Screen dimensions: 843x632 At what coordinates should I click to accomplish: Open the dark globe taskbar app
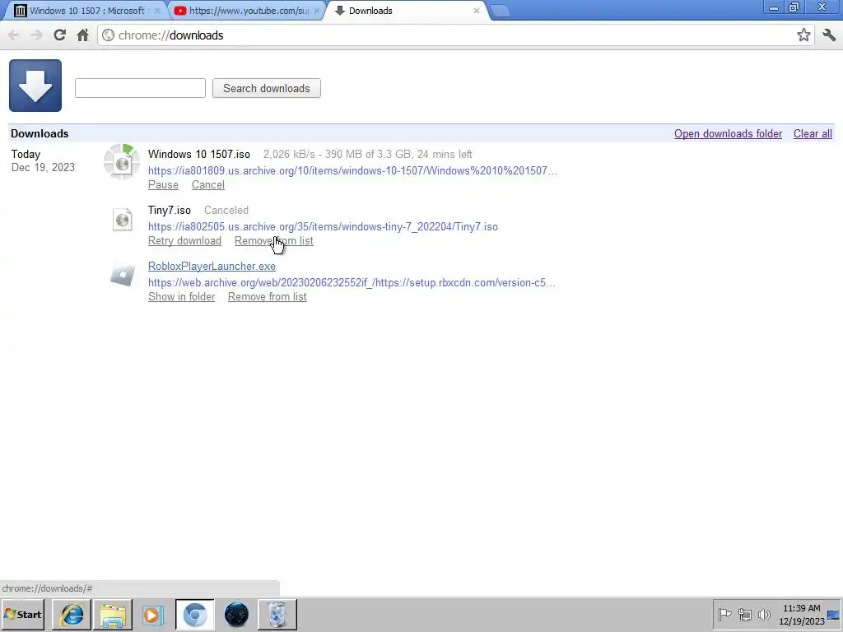click(236, 615)
